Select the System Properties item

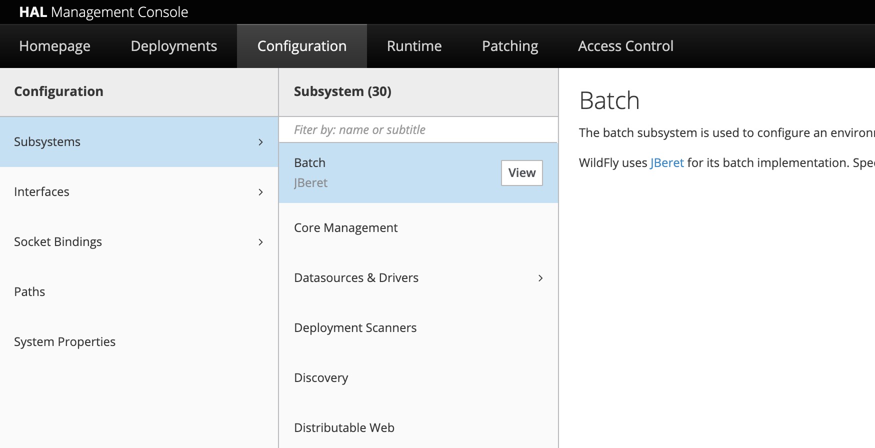point(139,342)
